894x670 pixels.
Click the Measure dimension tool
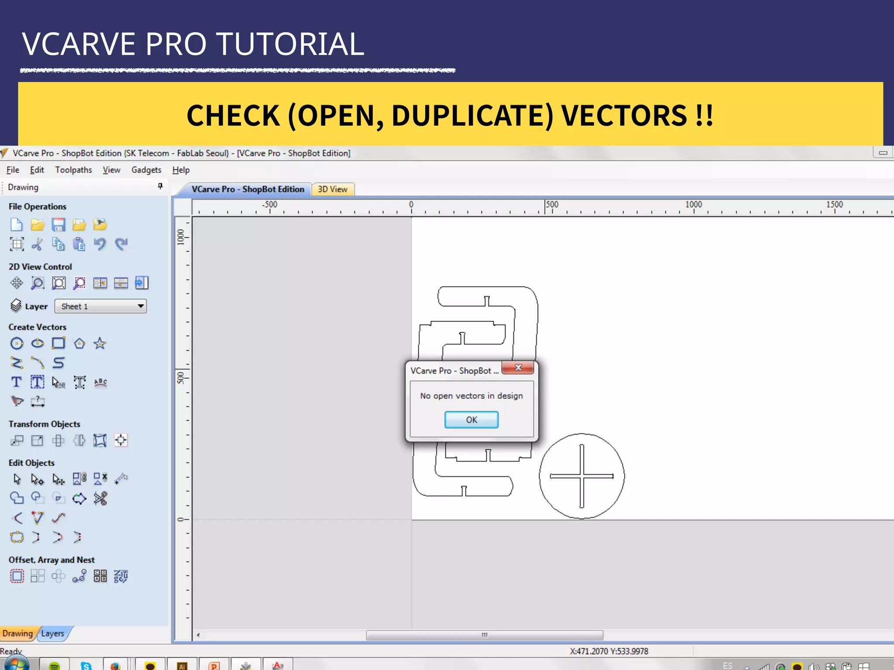38,401
